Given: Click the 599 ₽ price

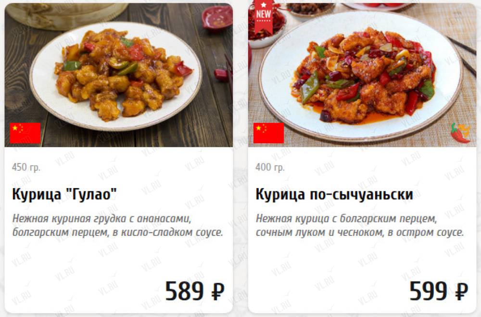Looking at the screenshot, I should (439, 291).
